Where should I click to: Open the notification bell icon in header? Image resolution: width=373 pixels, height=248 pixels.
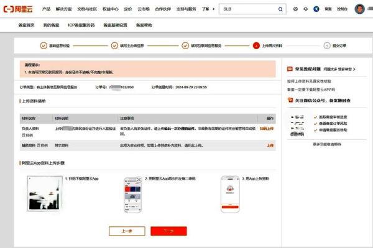coord(306,9)
